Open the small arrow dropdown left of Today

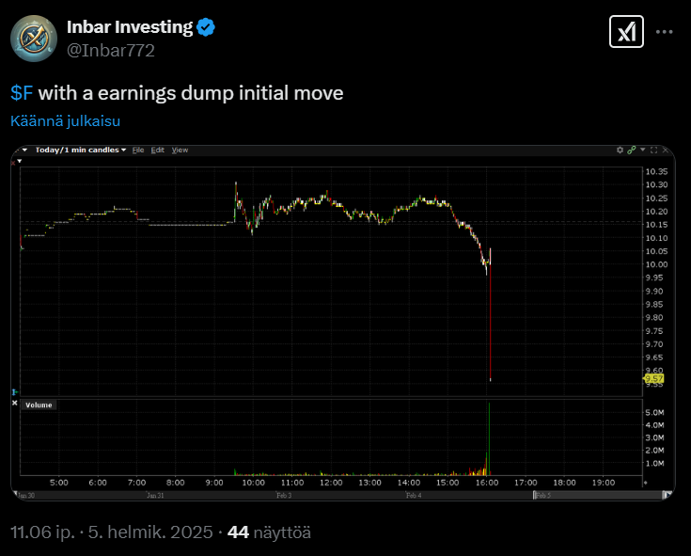pyautogui.click(x=25, y=150)
